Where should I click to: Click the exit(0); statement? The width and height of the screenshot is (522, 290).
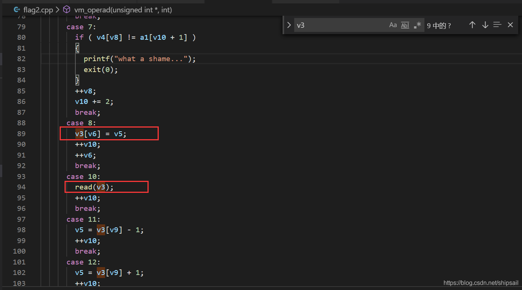101,69
